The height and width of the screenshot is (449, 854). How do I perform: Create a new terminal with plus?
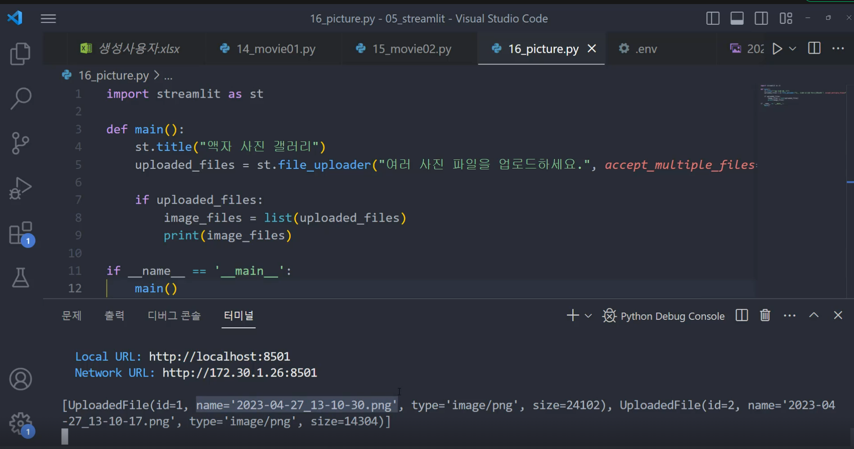pyautogui.click(x=573, y=315)
